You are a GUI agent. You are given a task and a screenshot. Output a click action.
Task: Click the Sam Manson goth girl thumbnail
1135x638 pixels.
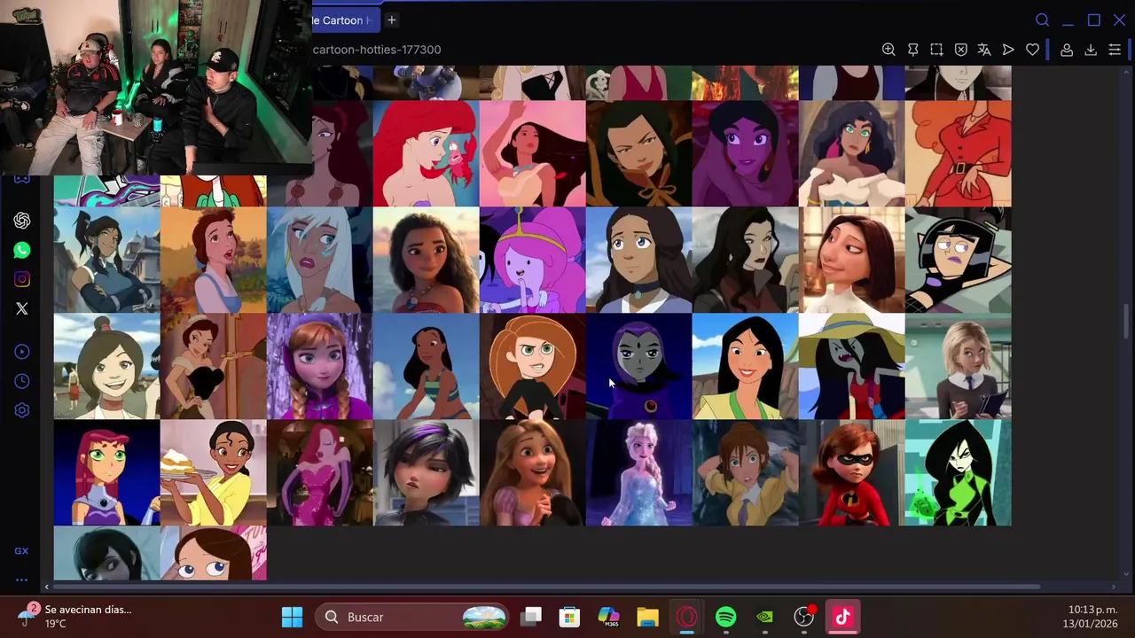pos(958,260)
